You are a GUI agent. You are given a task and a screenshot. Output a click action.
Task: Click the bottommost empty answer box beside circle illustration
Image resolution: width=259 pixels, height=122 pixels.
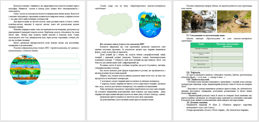click(x=57, y=82)
